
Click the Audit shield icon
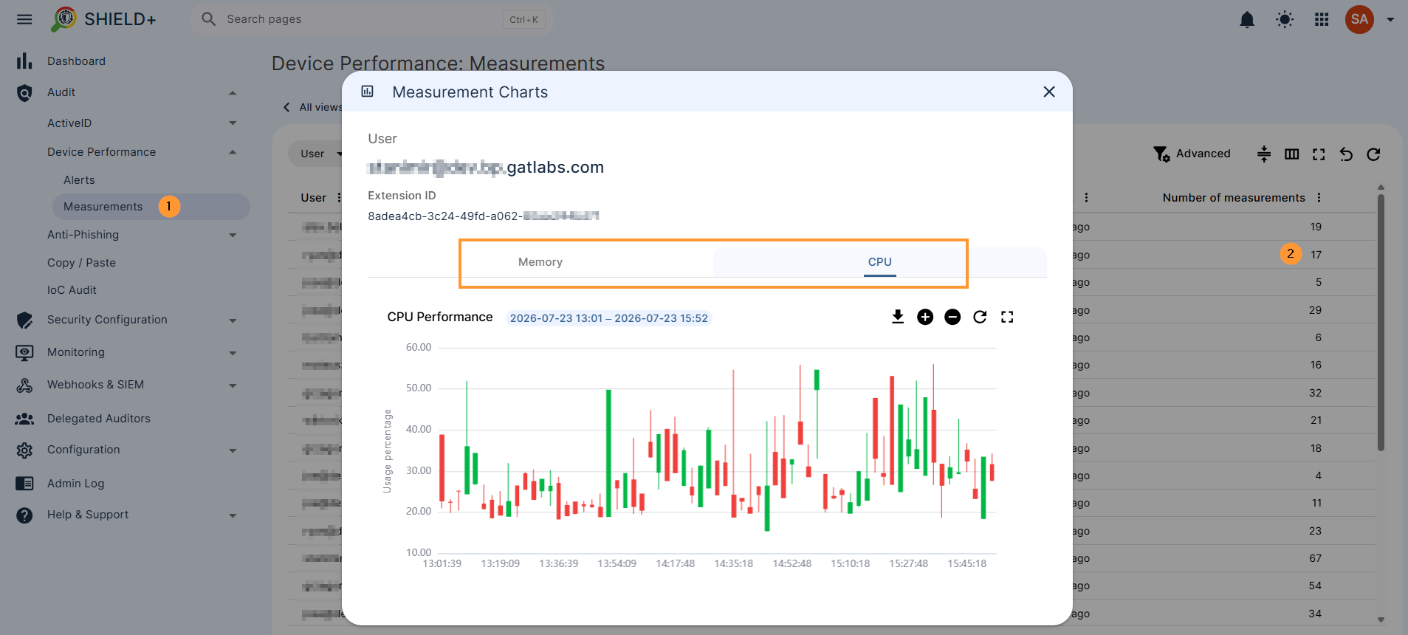pyautogui.click(x=24, y=93)
